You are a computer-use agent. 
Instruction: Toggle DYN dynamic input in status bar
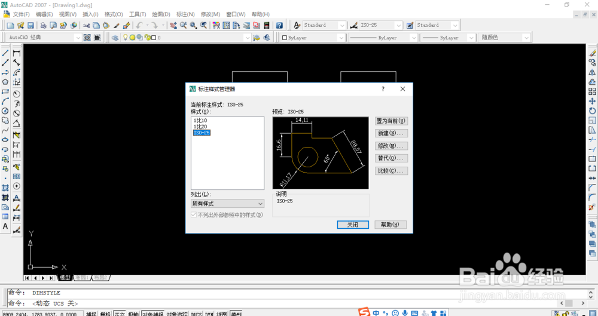[x=209, y=314]
